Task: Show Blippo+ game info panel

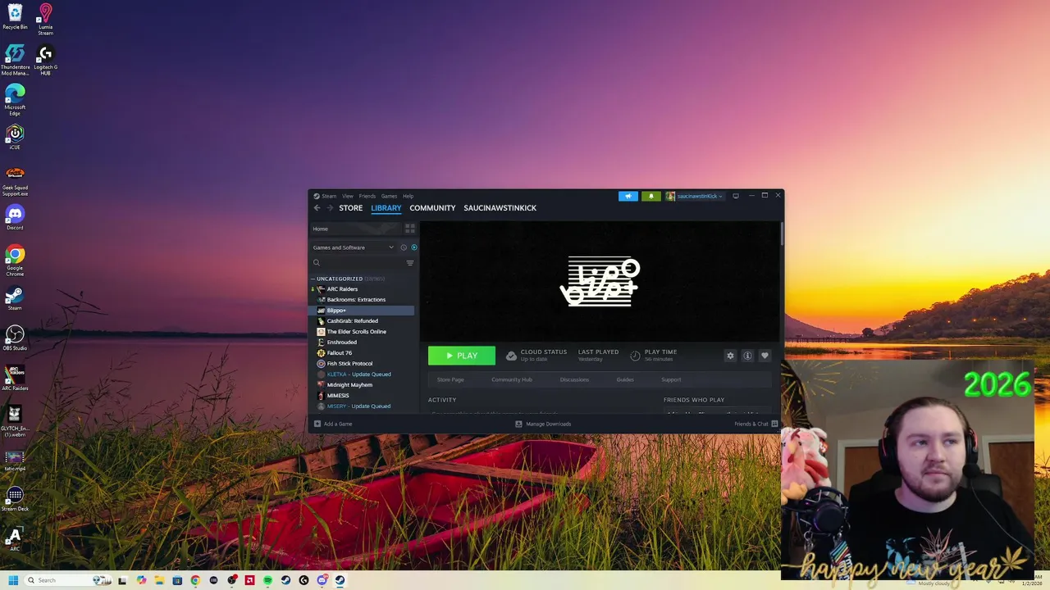Action: [x=747, y=356]
